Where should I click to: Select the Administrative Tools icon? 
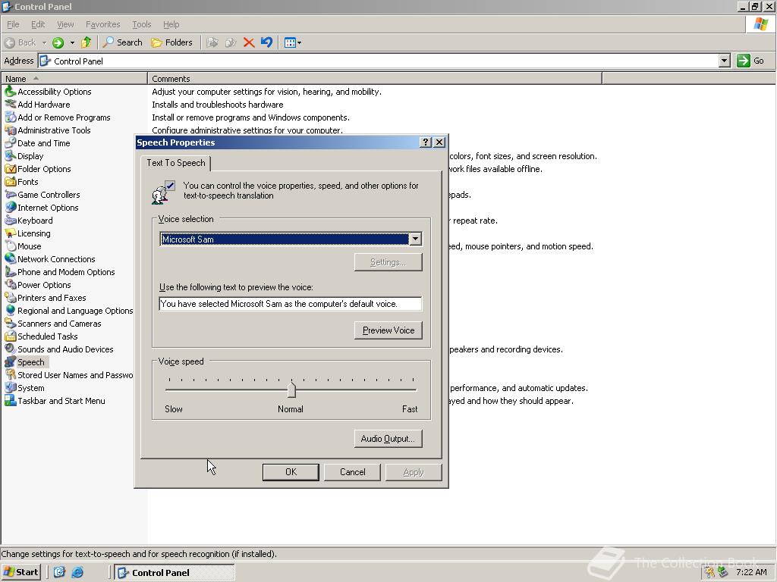coord(11,130)
